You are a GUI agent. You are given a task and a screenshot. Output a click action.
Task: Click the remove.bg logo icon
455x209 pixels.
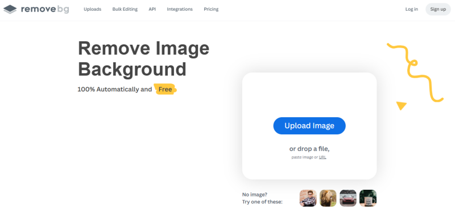pos(10,9)
